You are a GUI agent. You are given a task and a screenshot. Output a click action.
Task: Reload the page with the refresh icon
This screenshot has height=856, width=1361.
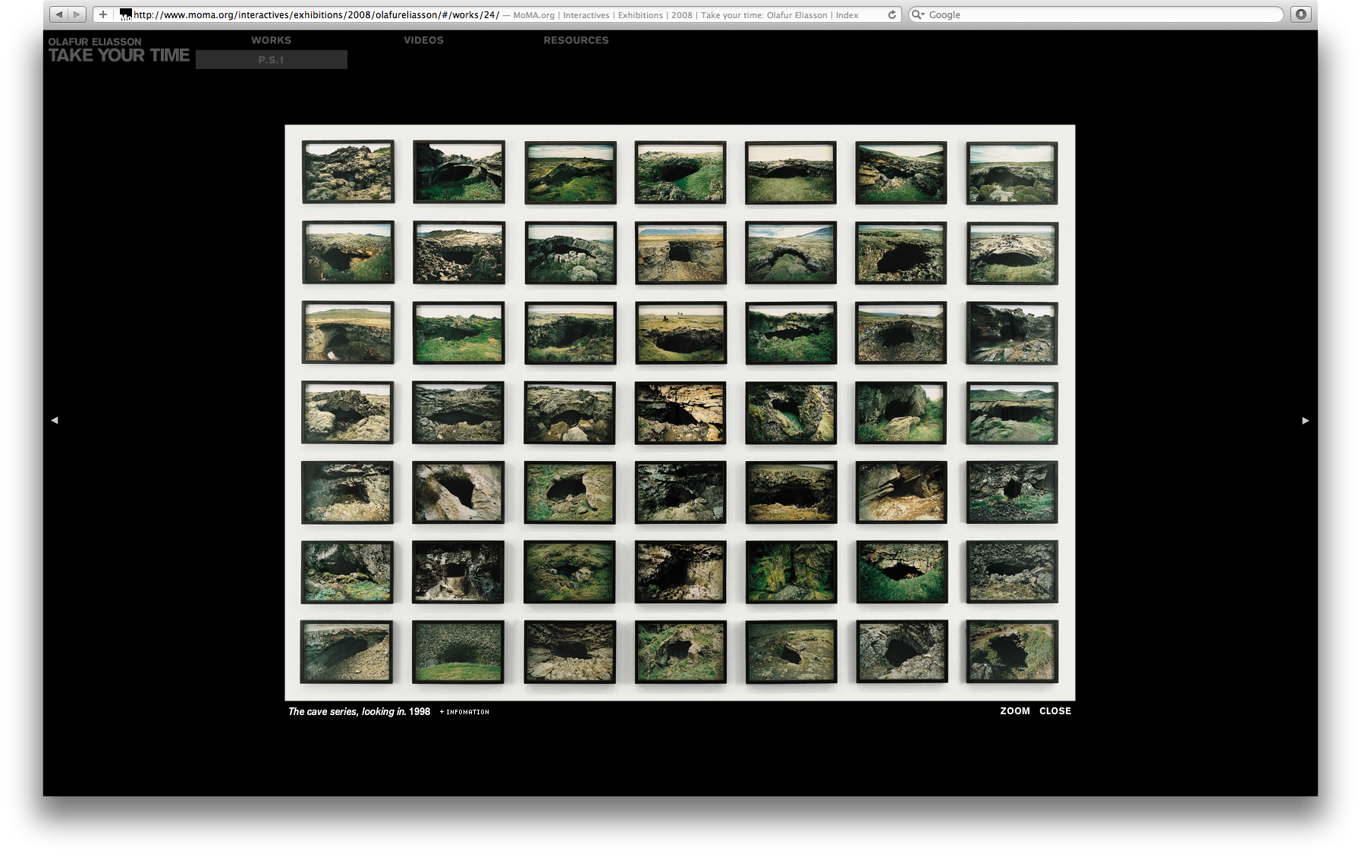[x=892, y=14]
